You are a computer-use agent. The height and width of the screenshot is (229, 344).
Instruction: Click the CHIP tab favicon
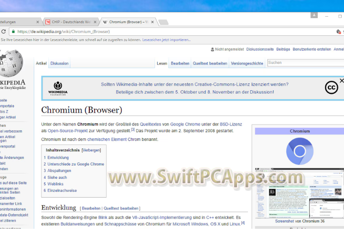48,22
